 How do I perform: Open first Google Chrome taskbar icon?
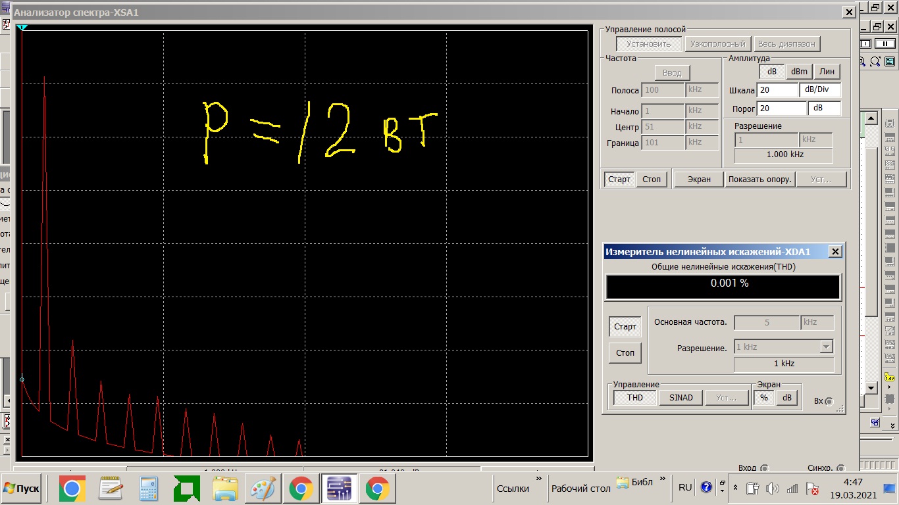pos(72,489)
